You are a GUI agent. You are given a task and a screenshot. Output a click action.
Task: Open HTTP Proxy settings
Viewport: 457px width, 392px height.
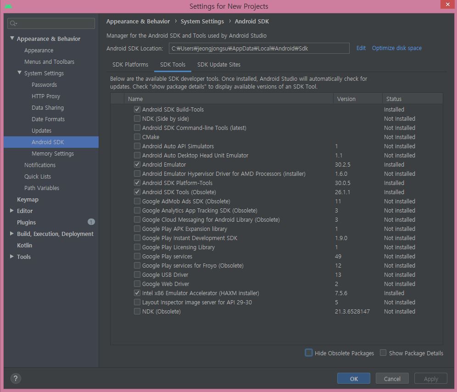(46, 96)
